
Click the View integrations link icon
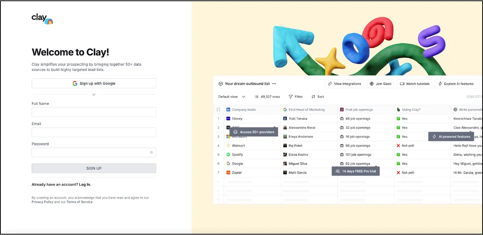click(330, 83)
